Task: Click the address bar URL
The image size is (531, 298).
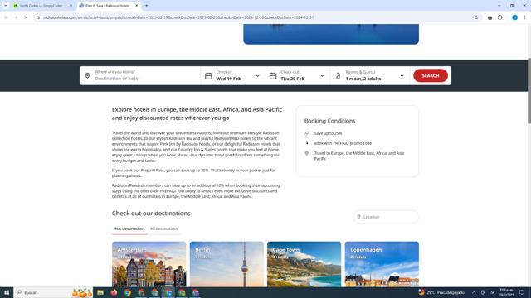Action: click(x=178, y=17)
